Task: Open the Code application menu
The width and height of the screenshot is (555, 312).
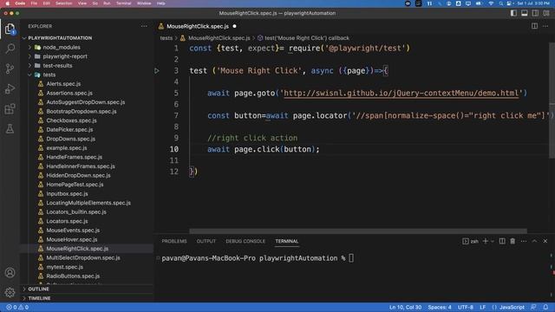Action: coord(20,3)
